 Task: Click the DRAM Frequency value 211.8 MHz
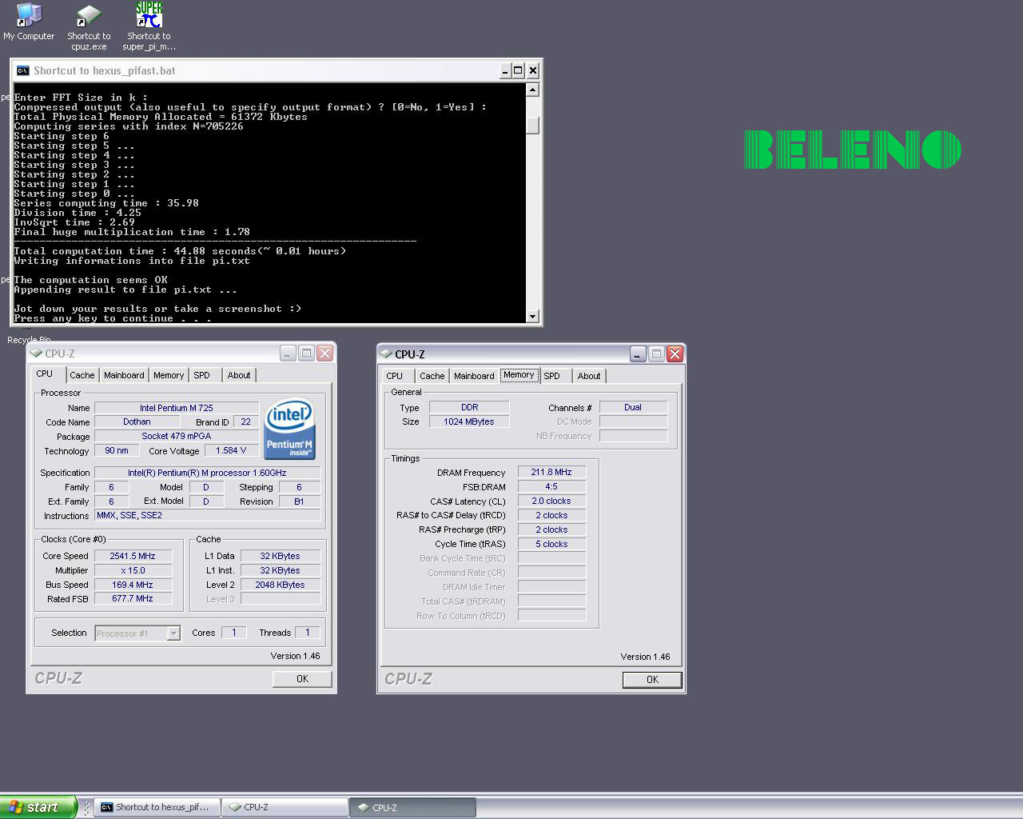point(551,472)
